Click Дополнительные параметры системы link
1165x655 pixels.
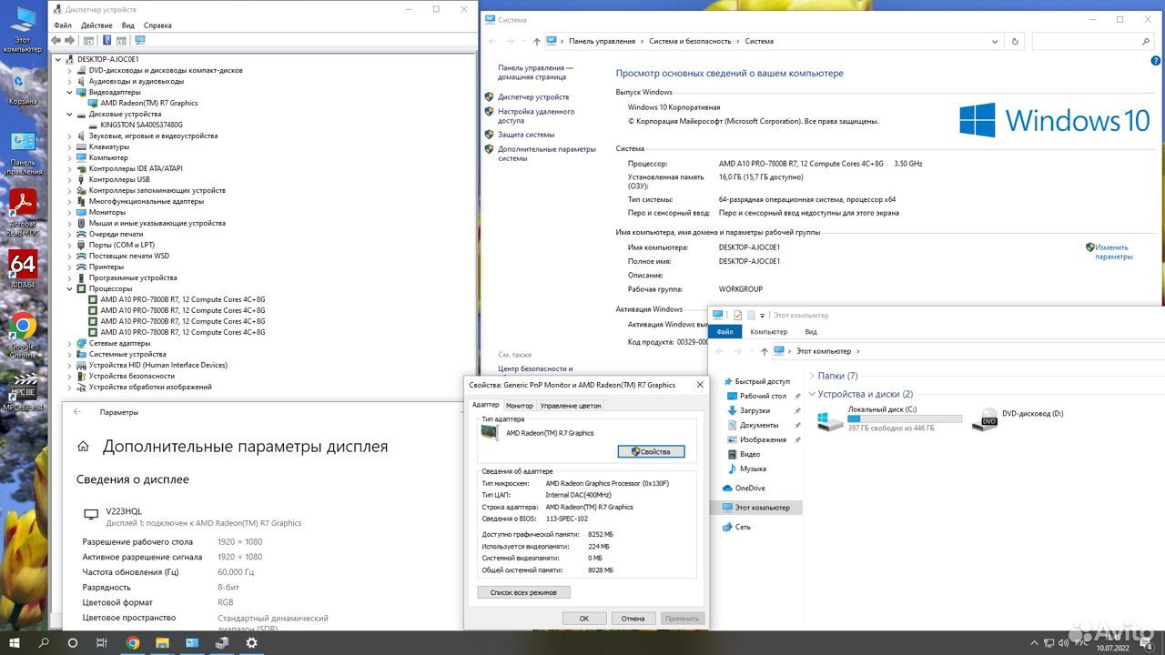pos(547,153)
